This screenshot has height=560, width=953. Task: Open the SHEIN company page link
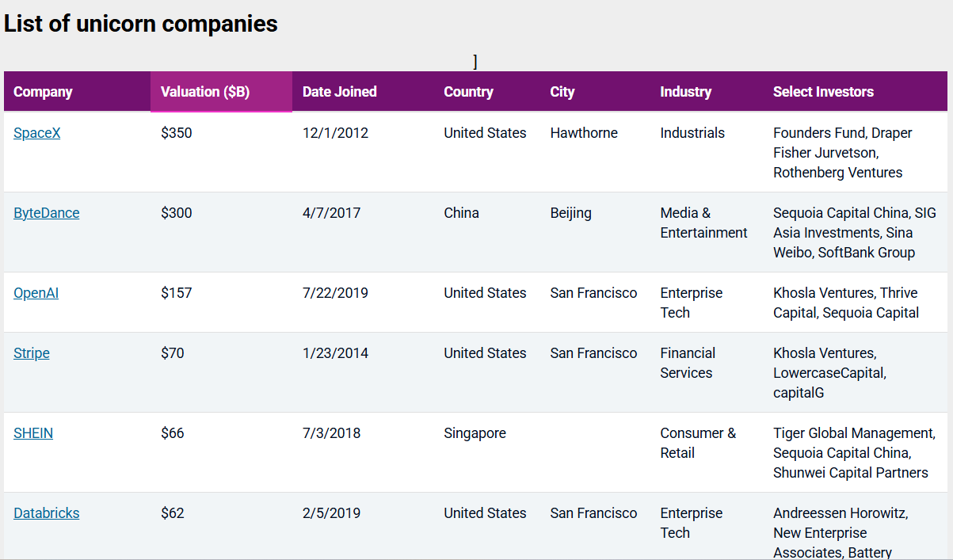point(33,433)
